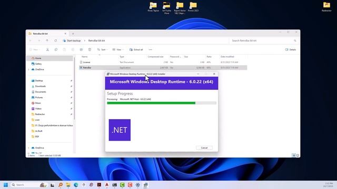Click the Rename icon in Explorer toolbar

click(73, 49)
